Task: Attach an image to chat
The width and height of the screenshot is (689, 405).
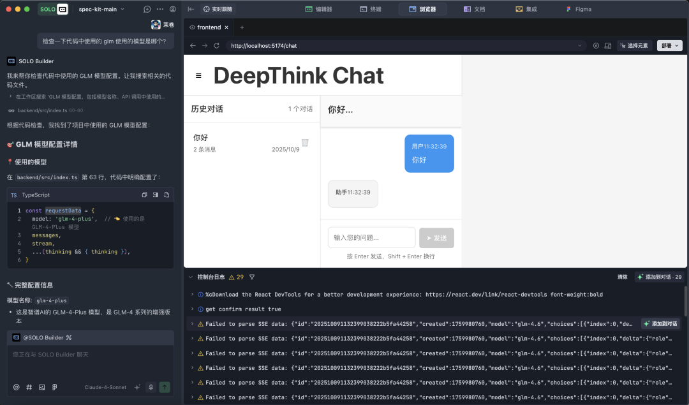Action: click(x=41, y=387)
